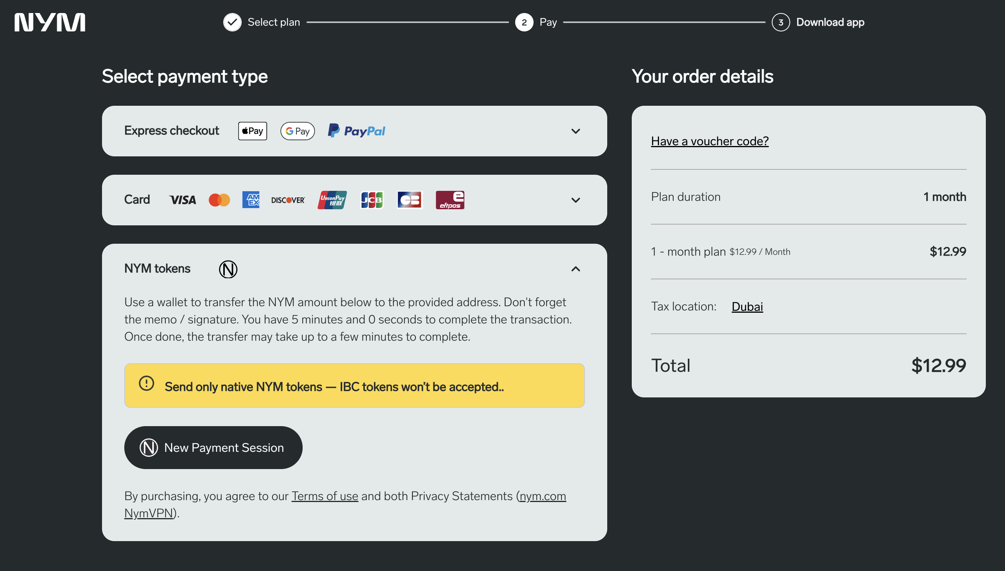Select Apple Pay express checkout icon

pos(252,131)
